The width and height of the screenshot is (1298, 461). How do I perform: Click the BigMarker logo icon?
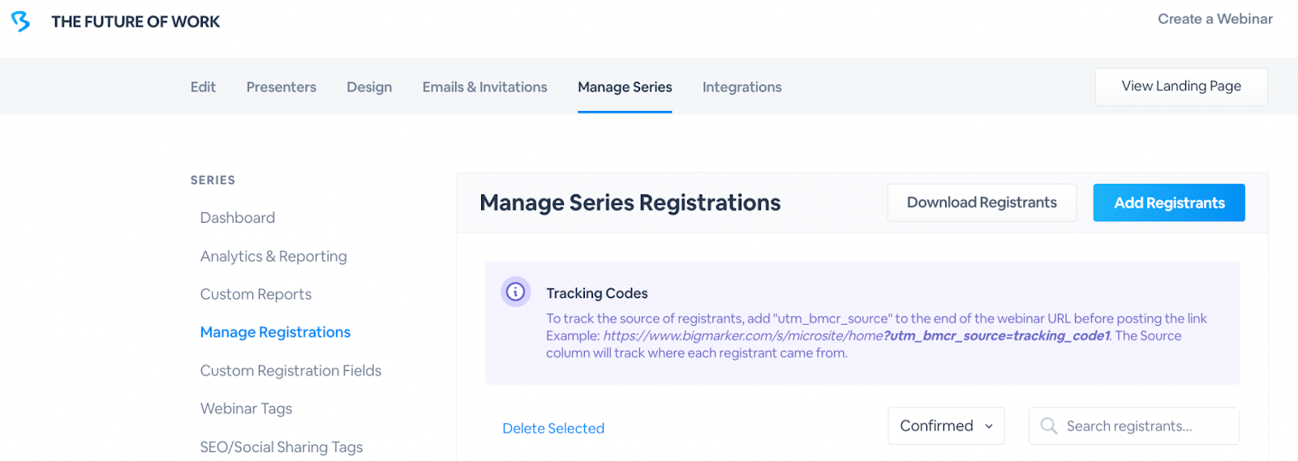pyautogui.click(x=21, y=21)
